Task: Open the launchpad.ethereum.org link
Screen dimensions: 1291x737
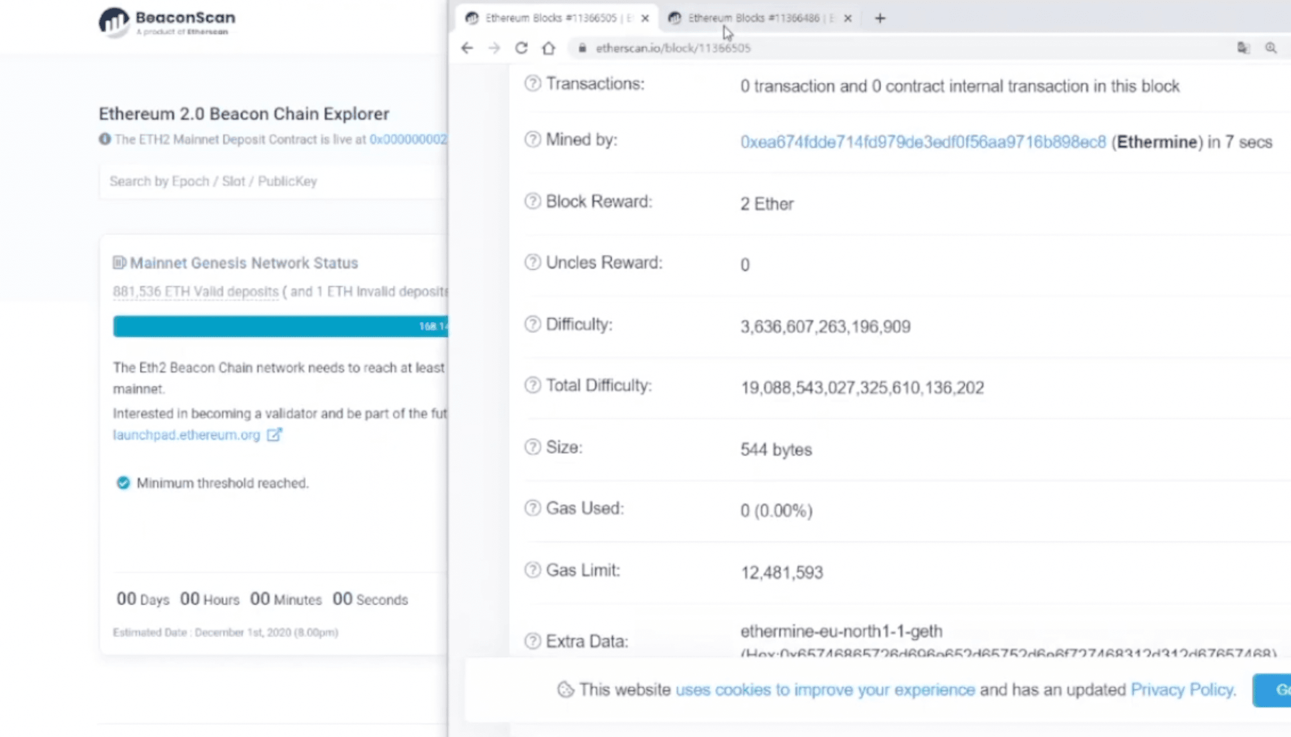Action: [186, 435]
